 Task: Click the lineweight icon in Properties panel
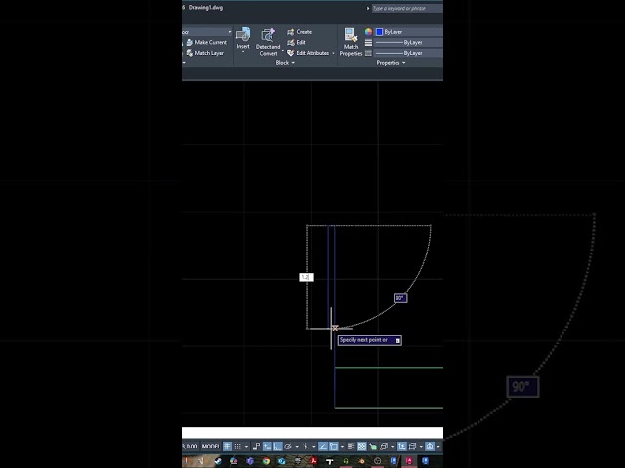tap(368, 42)
